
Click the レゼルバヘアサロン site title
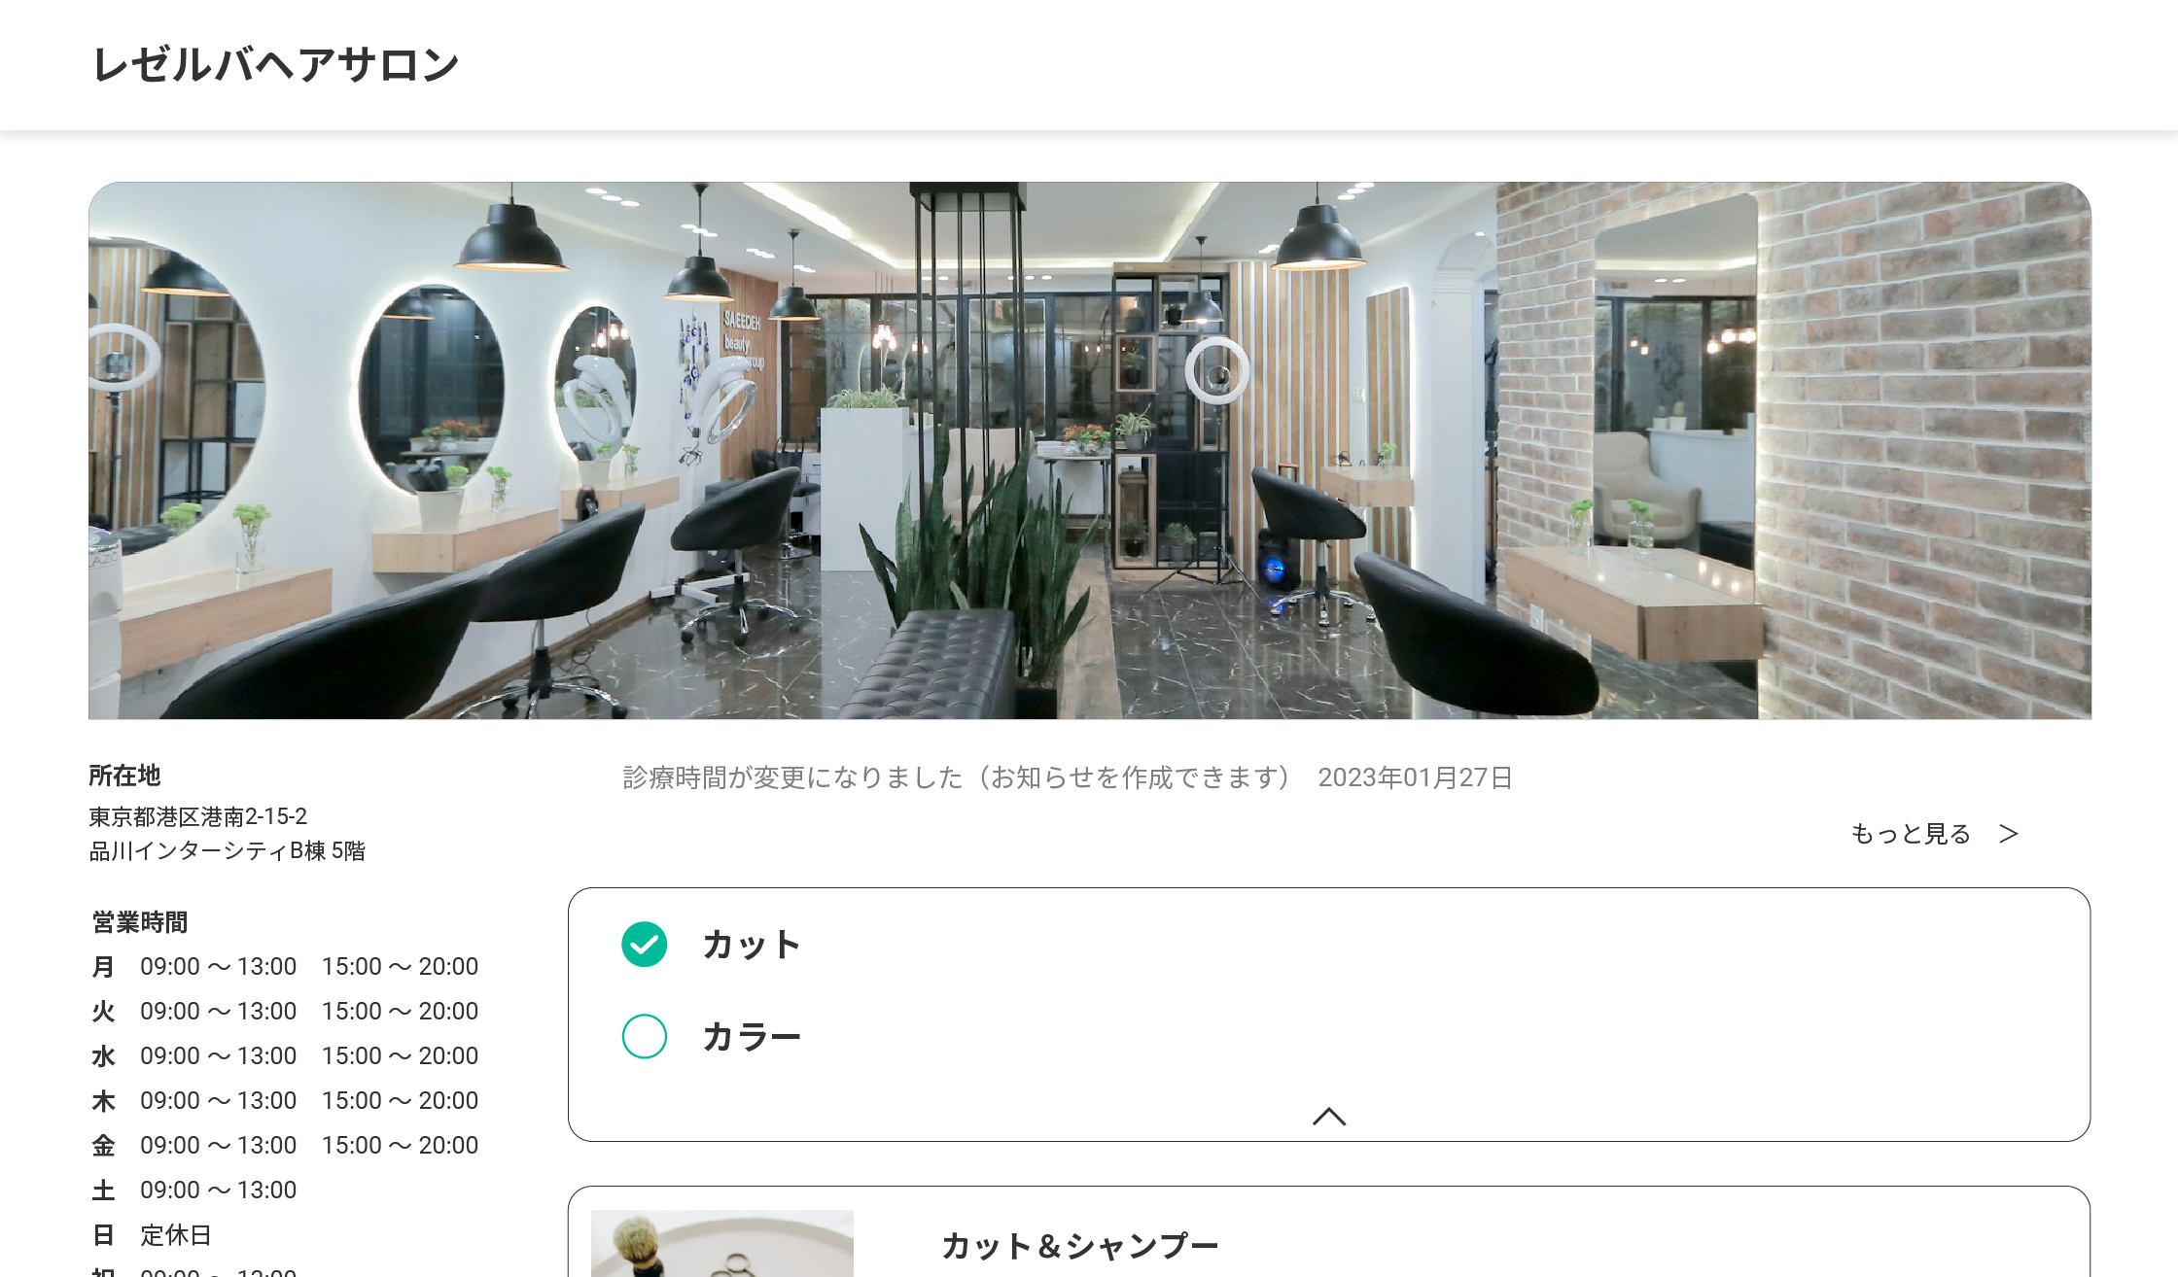pos(275,65)
